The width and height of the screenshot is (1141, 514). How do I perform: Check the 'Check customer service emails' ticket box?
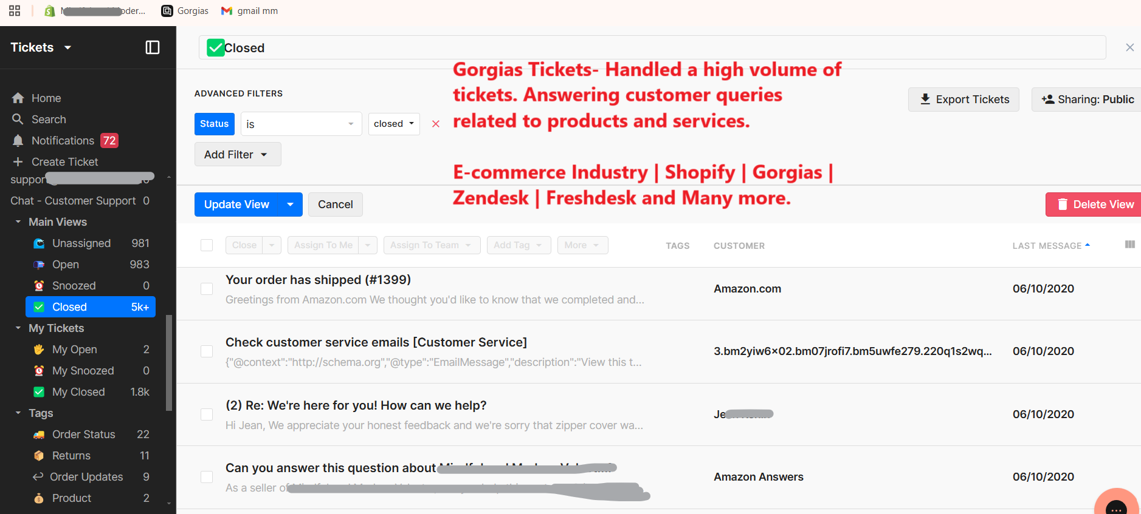click(207, 351)
